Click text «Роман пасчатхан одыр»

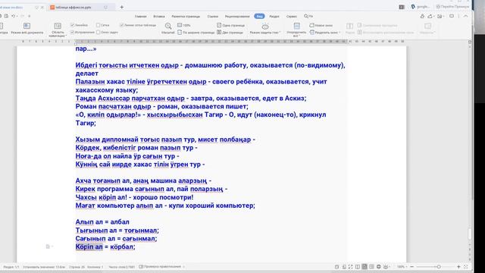(114, 106)
